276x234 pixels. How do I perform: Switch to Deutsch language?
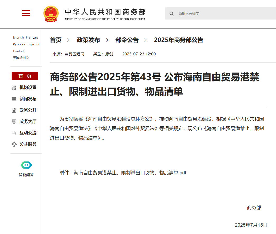pyautogui.click(x=19, y=51)
